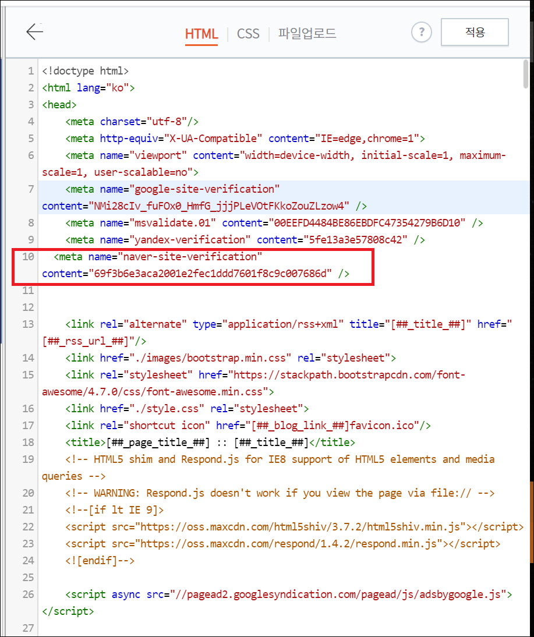Click the bootstrap.min.css link line
534x637 pixels.
[x=231, y=358]
